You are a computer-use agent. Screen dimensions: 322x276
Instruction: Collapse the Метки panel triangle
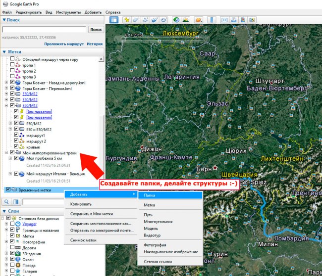pyautogui.click(x=4, y=52)
